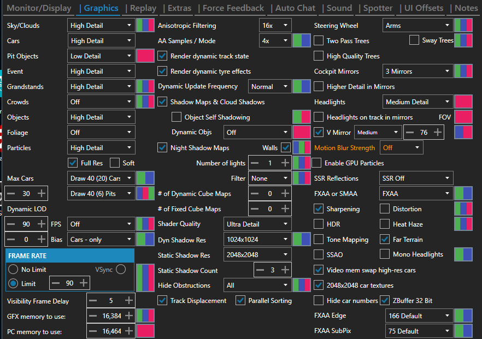Increase Number of lights value
This screenshot has width=482, height=339.
pos(285,163)
